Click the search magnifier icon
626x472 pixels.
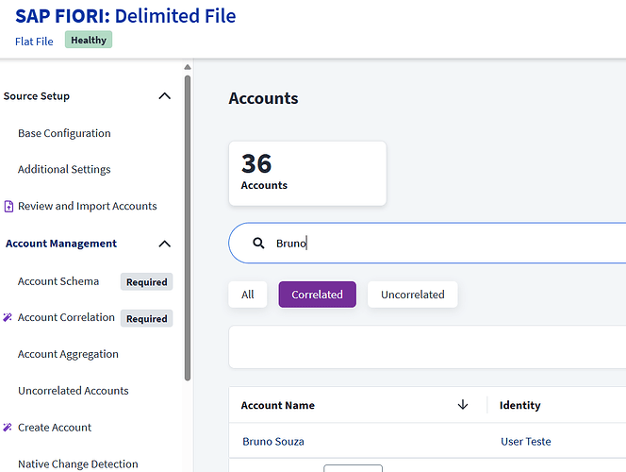pyautogui.click(x=258, y=244)
